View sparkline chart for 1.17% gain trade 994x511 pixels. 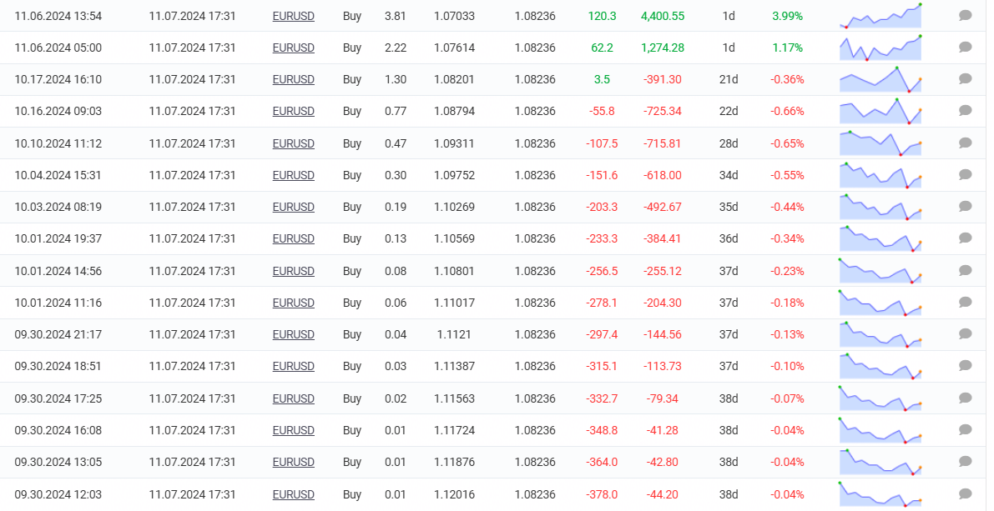point(880,48)
